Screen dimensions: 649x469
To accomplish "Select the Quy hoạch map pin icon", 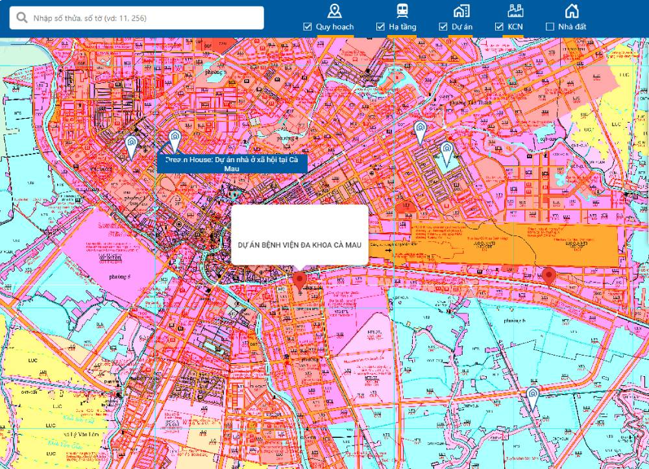I will click(x=334, y=10).
